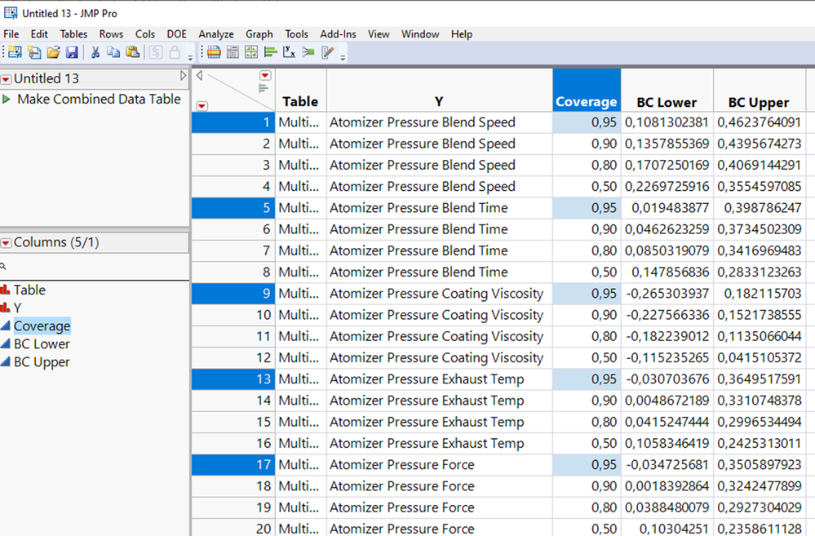Click the Open file folder icon

click(53, 52)
